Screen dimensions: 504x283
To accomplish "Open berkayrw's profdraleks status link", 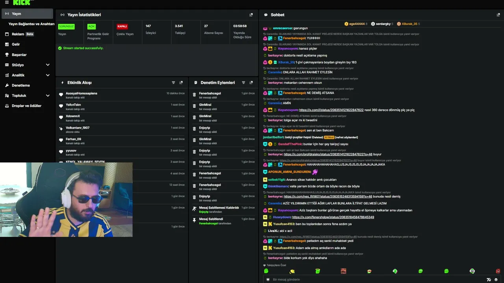I will (328, 154).
